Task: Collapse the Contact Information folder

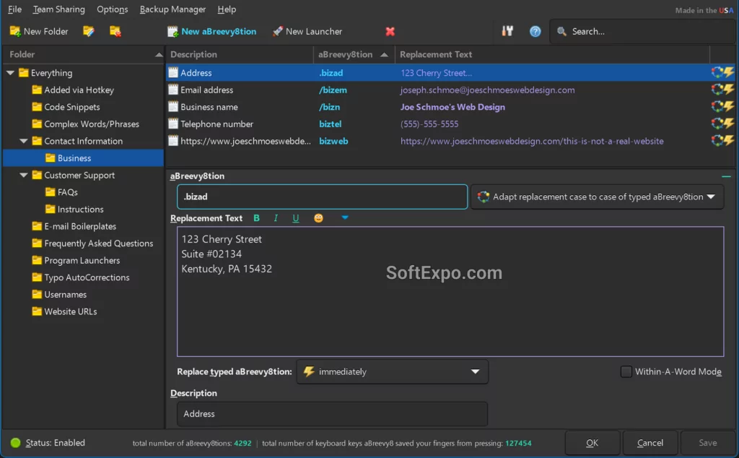Action: pos(24,142)
